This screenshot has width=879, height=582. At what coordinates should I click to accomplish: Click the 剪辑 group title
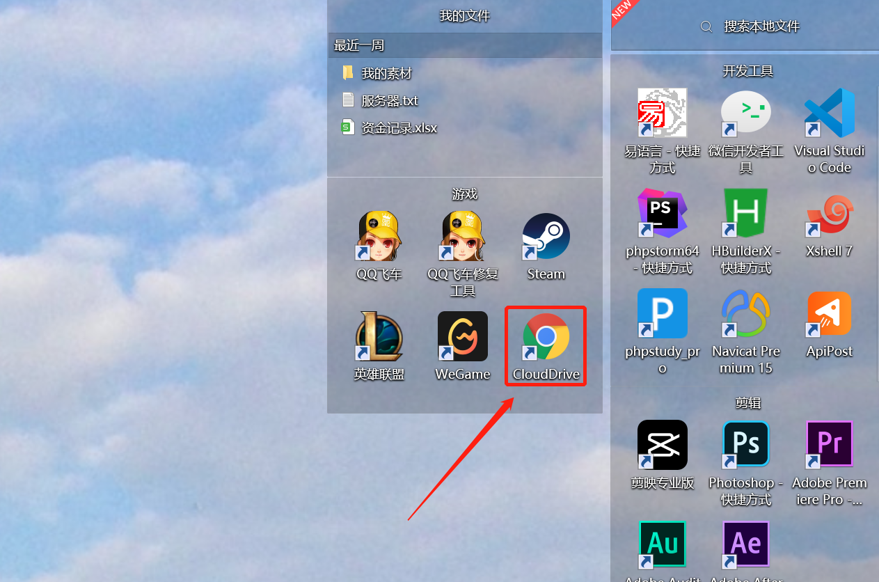(748, 403)
